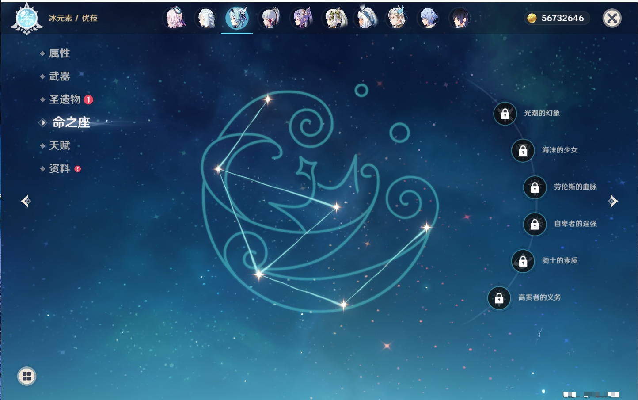Viewport: 638px width, 400px height.
Task: Open the 资料 profile page
Action: (x=59, y=168)
